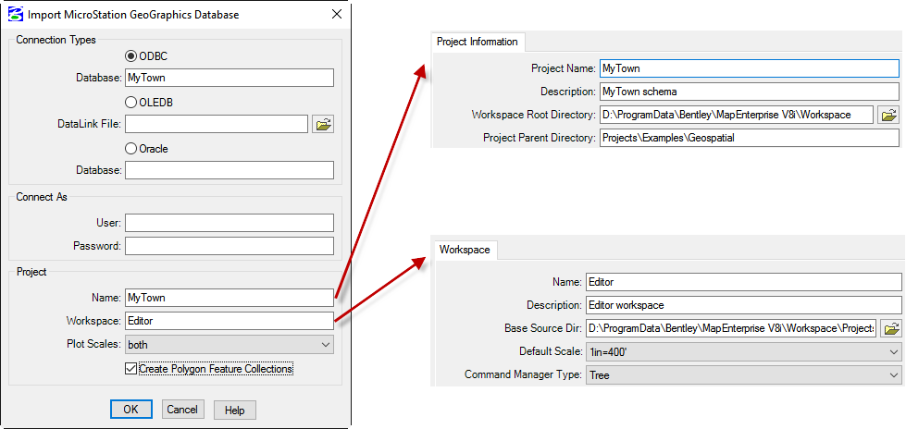The image size is (906, 429).
Task: Click the MicroStation dialog title bar icon
Action: [16, 15]
